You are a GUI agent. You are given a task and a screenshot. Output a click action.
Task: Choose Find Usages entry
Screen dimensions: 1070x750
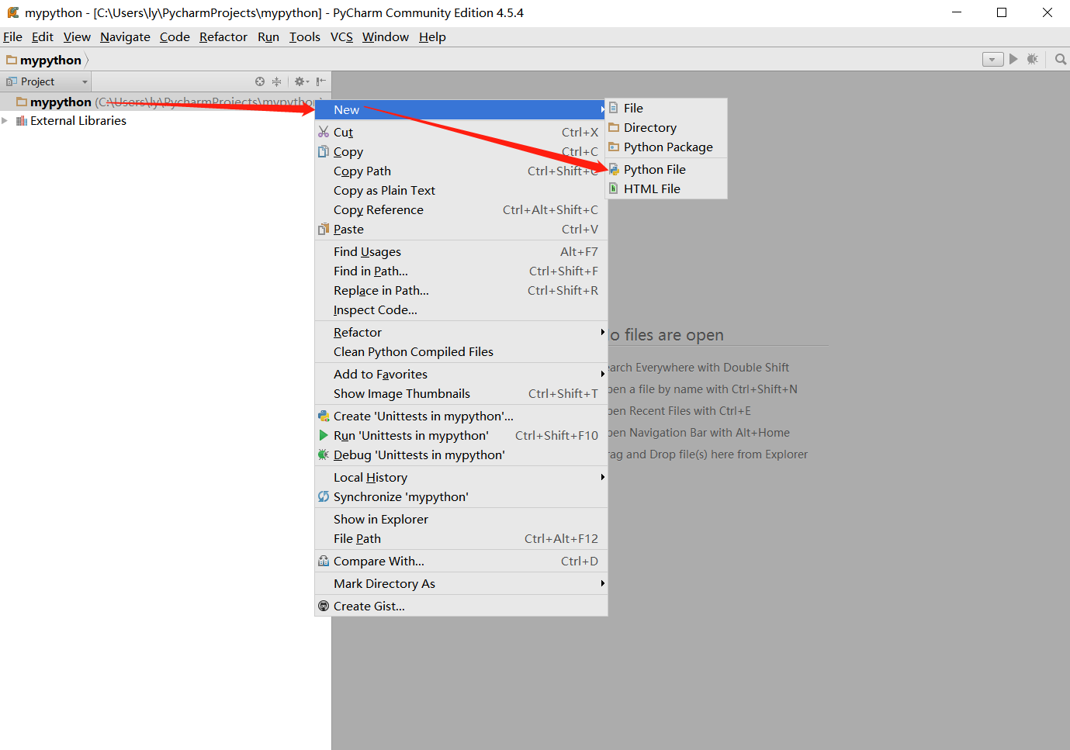coord(461,251)
